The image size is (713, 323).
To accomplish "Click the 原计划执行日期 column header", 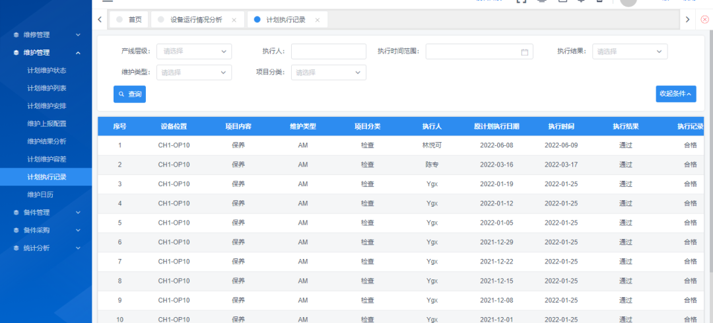I will click(x=496, y=126).
